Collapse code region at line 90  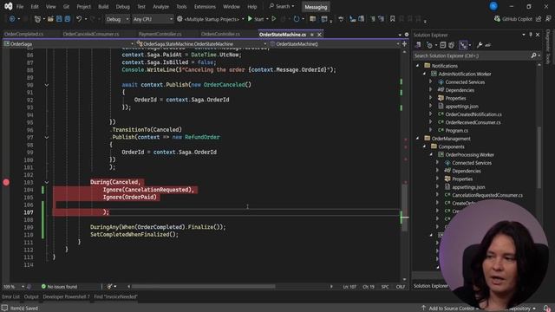click(46, 85)
